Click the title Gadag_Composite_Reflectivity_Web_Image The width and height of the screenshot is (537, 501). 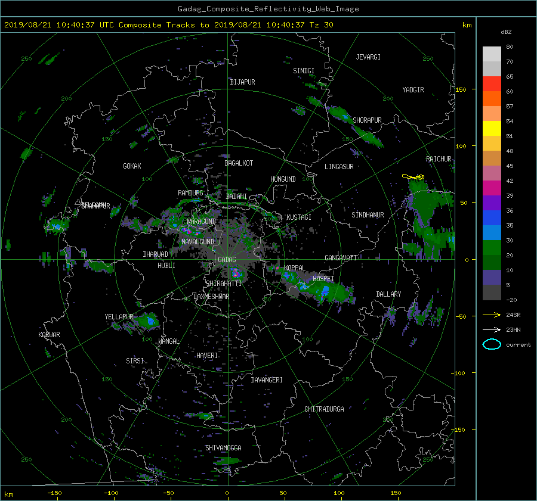click(268, 9)
